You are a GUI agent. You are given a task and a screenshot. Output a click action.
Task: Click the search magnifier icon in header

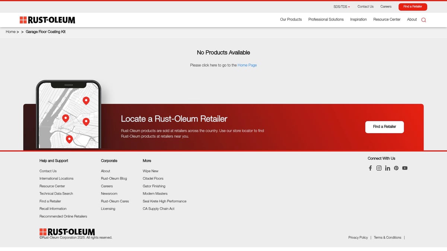click(x=424, y=20)
